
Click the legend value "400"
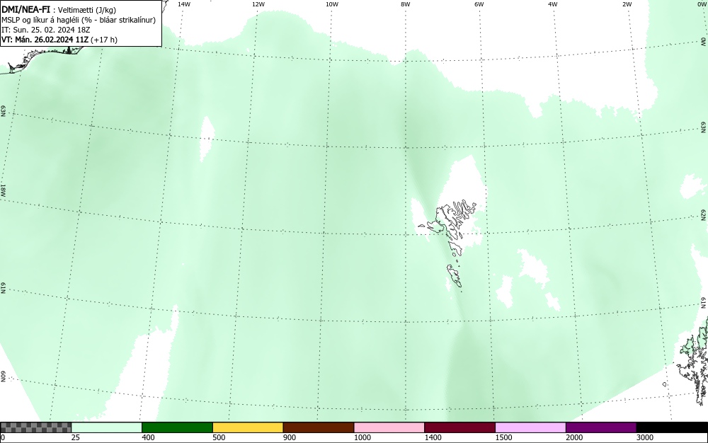tap(148, 437)
